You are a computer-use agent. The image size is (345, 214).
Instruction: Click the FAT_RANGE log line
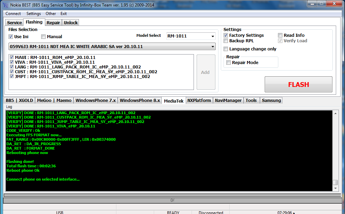point(61,139)
